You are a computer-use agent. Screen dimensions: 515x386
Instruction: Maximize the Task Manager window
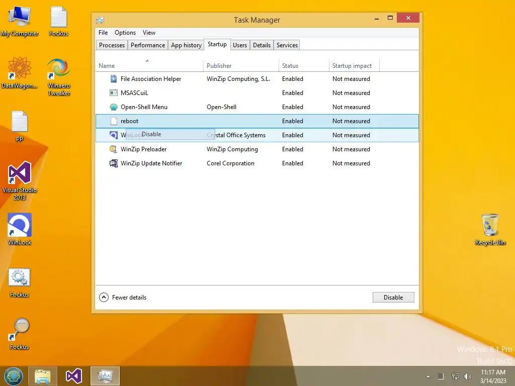[390, 18]
